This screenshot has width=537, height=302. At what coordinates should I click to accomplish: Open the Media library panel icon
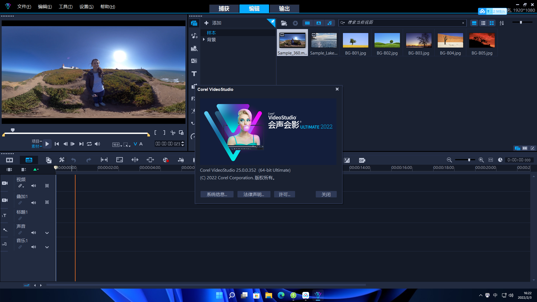point(194,23)
